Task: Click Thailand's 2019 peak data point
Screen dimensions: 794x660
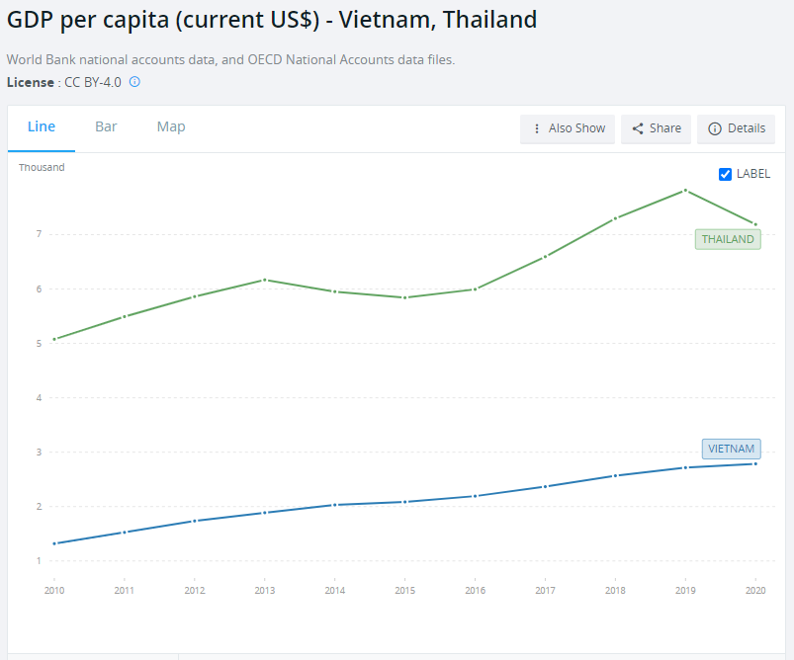Action: (x=685, y=190)
